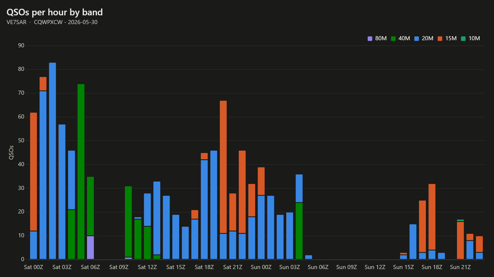
Task: Select the '80M' legend label
Action: point(381,38)
